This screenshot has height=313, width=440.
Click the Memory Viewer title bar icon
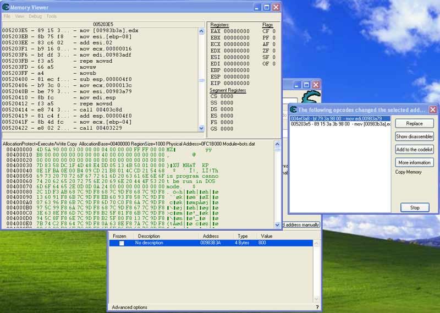6,7
